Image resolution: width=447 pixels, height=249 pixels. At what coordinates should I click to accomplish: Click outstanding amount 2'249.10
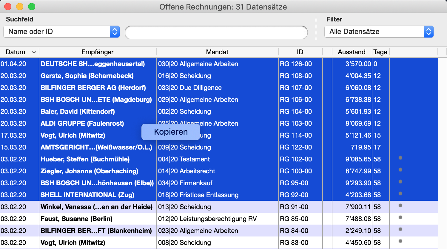pyautogui.click(x=358, y=231)
